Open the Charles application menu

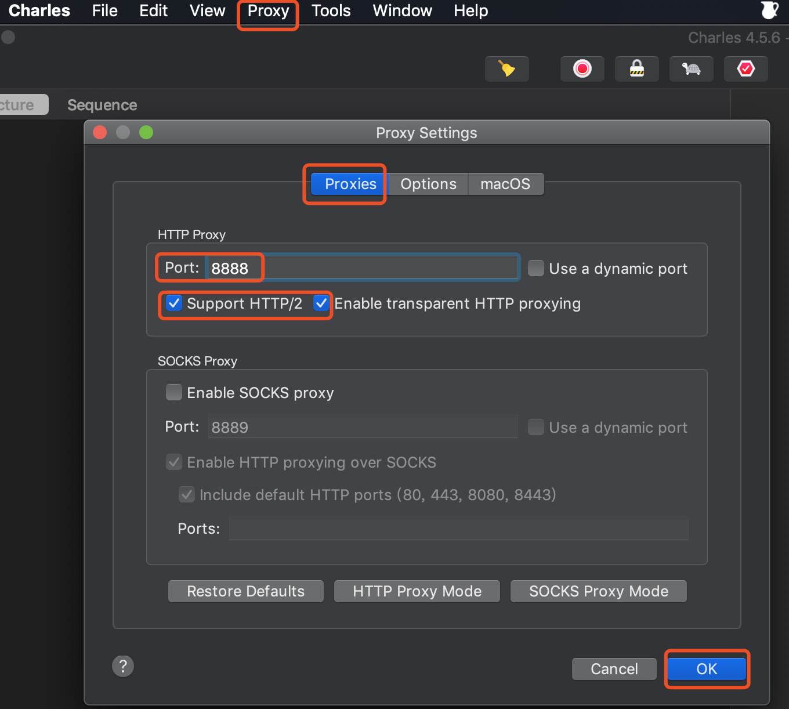39,10
